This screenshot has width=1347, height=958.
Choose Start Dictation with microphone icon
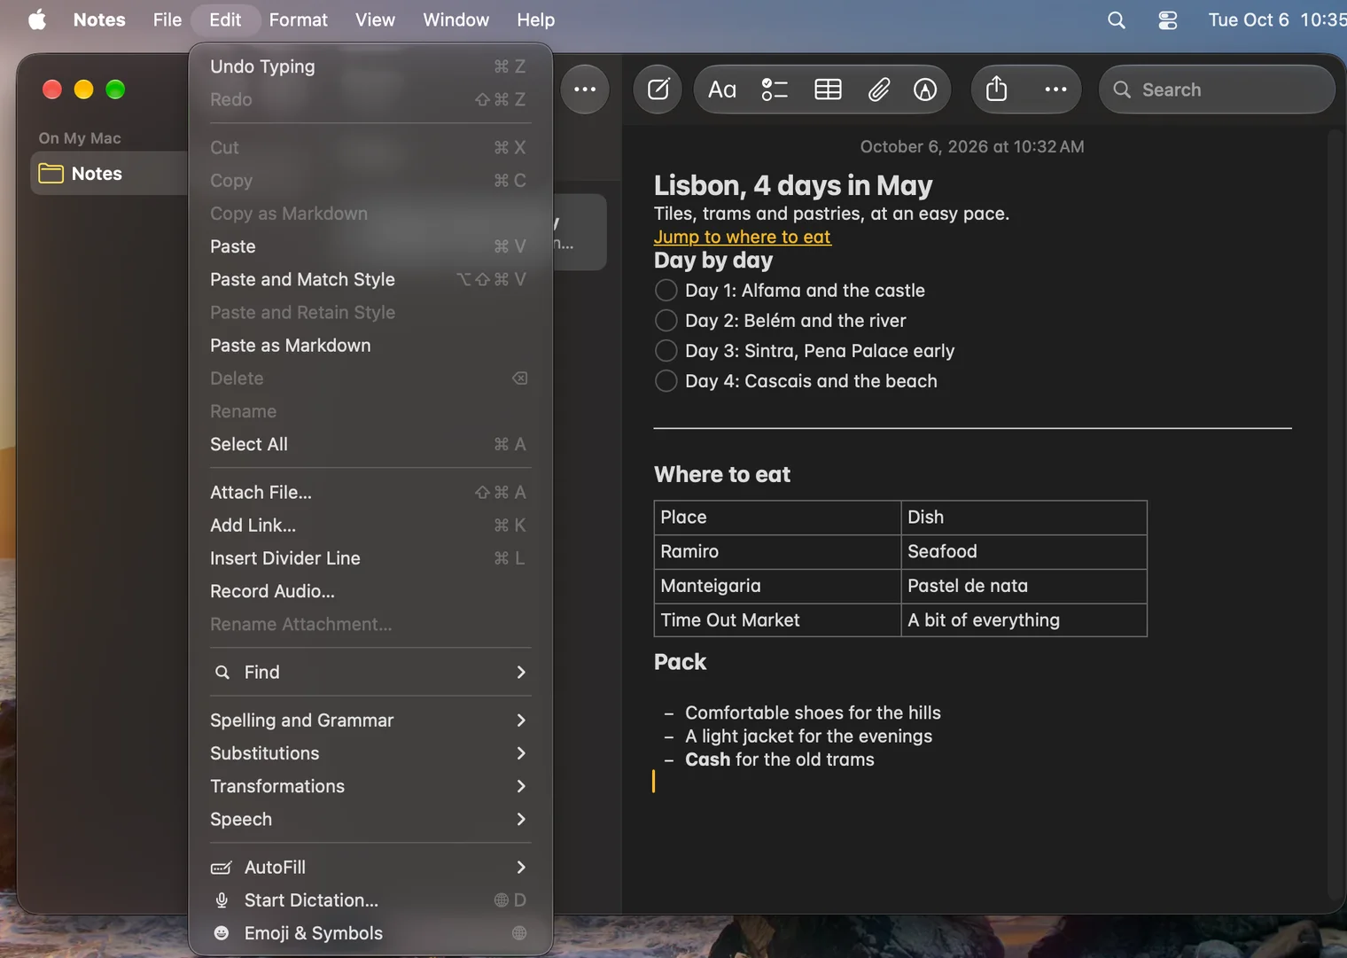[370, 900]
